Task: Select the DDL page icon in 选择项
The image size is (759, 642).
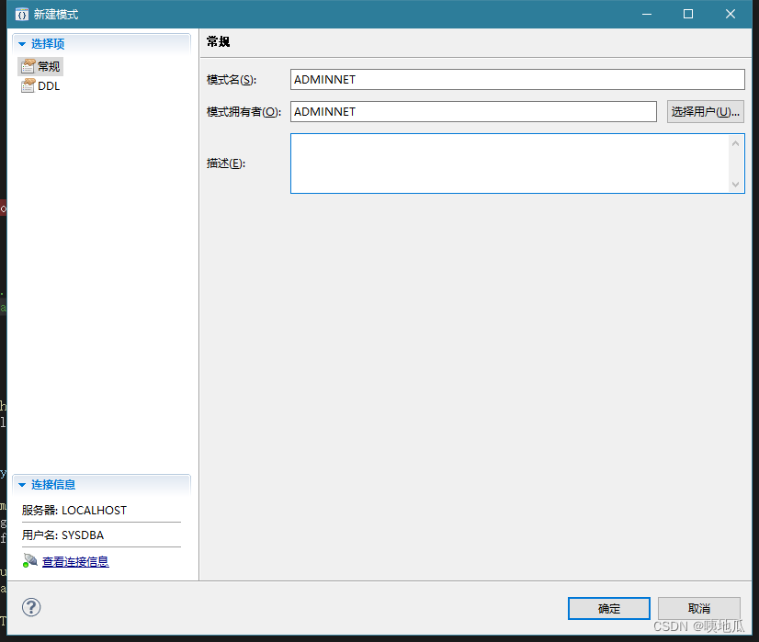Action: pos(25,85)
